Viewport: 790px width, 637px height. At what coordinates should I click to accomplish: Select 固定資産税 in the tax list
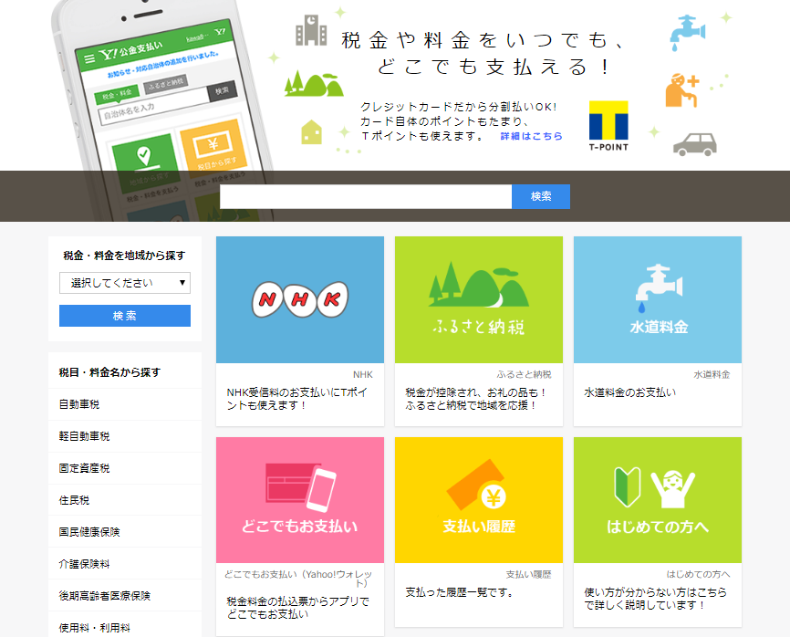125,468
